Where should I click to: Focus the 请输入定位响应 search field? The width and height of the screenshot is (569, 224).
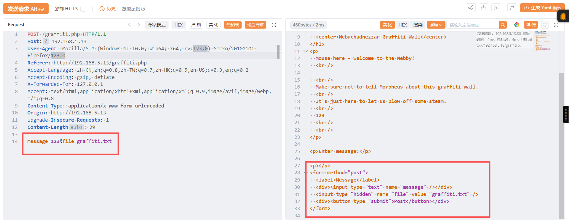pos(473,25)
